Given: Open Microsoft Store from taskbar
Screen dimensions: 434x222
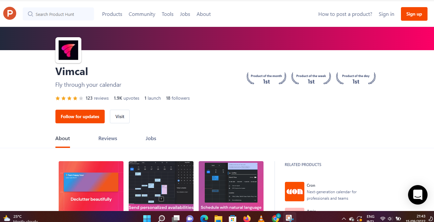Looking at the screenshot, I should (x=232, y=218).
